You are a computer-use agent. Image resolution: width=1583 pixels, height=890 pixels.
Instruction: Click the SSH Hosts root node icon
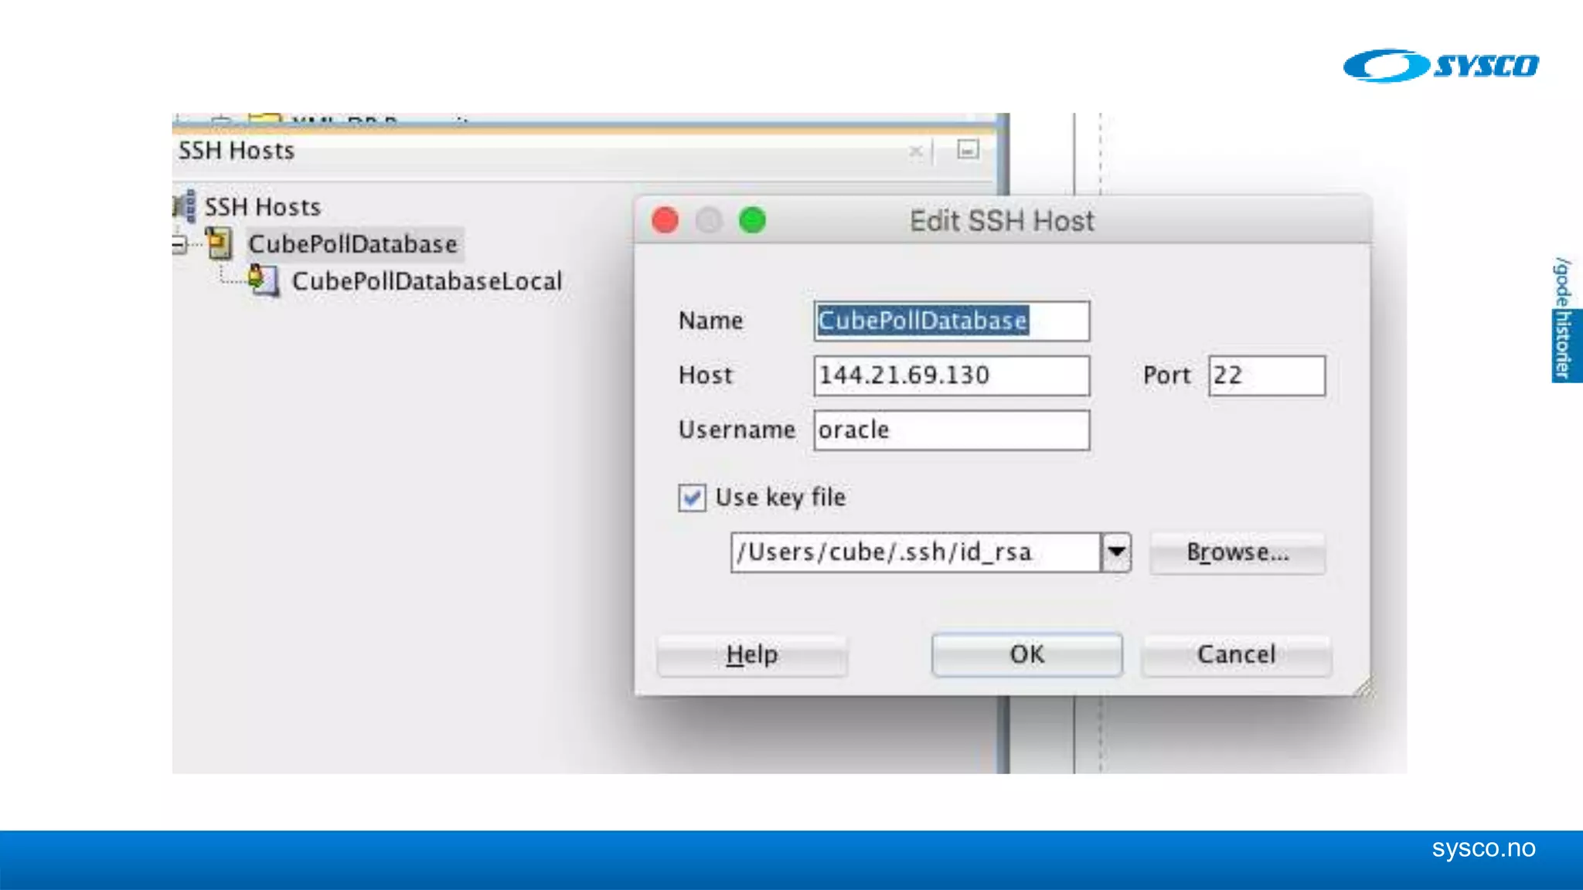(x=184, y=206)
